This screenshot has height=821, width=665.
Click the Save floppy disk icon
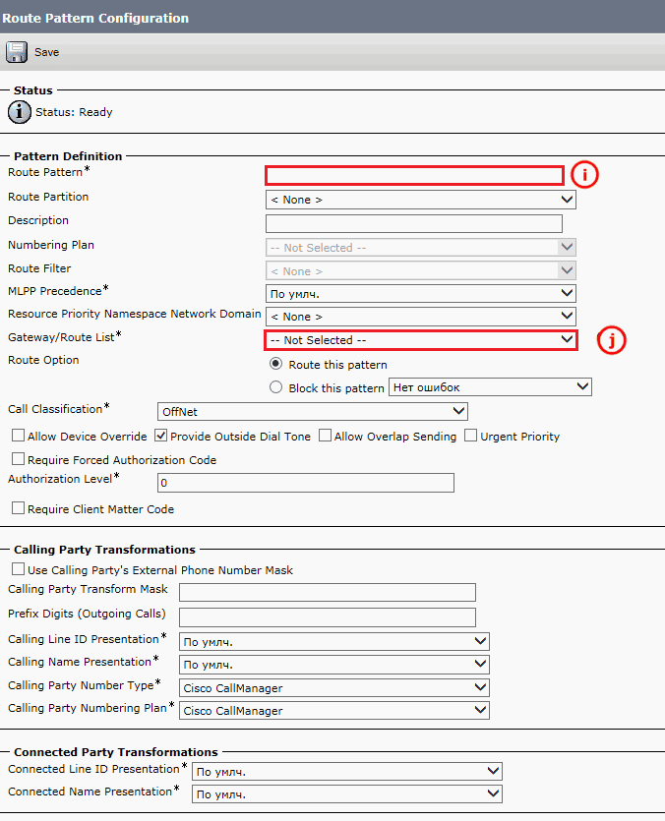[x=17, y=52]
